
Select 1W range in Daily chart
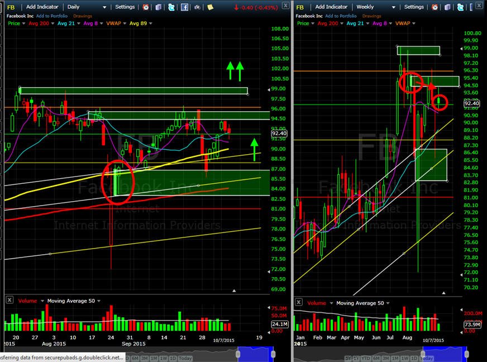point(164,358)
